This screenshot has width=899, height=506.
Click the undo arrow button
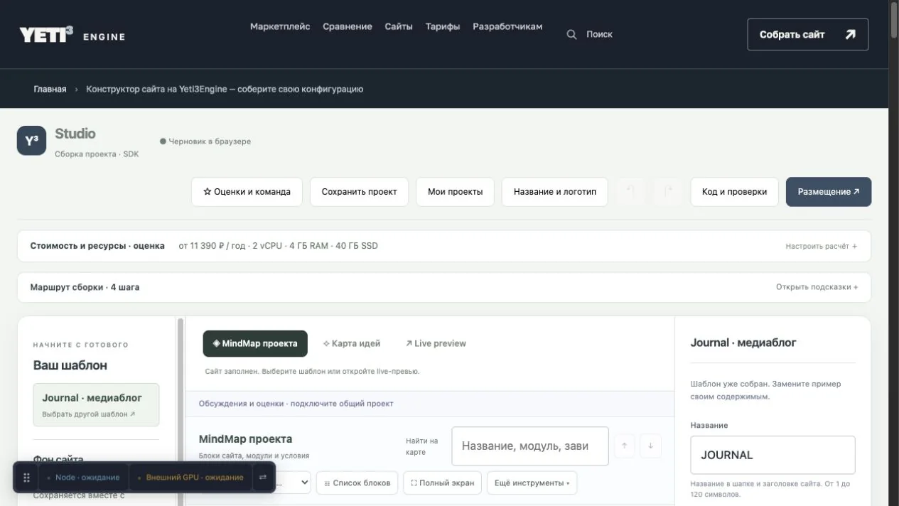[x=629, y=192]
